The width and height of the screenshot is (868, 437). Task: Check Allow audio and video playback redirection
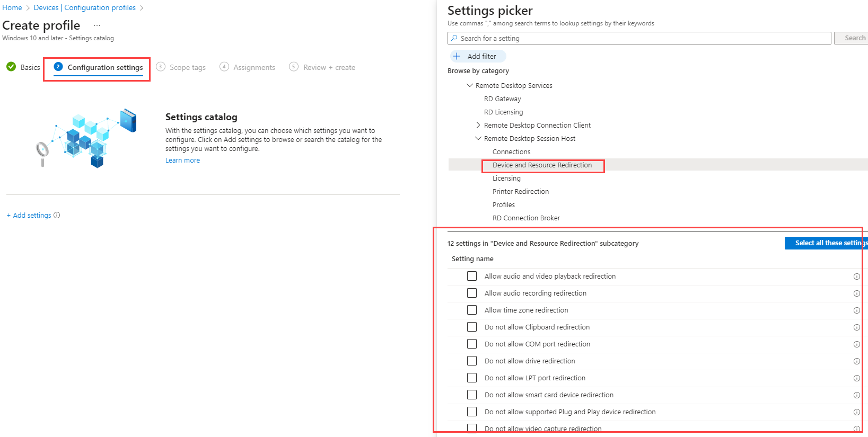[x=472, y=275]
